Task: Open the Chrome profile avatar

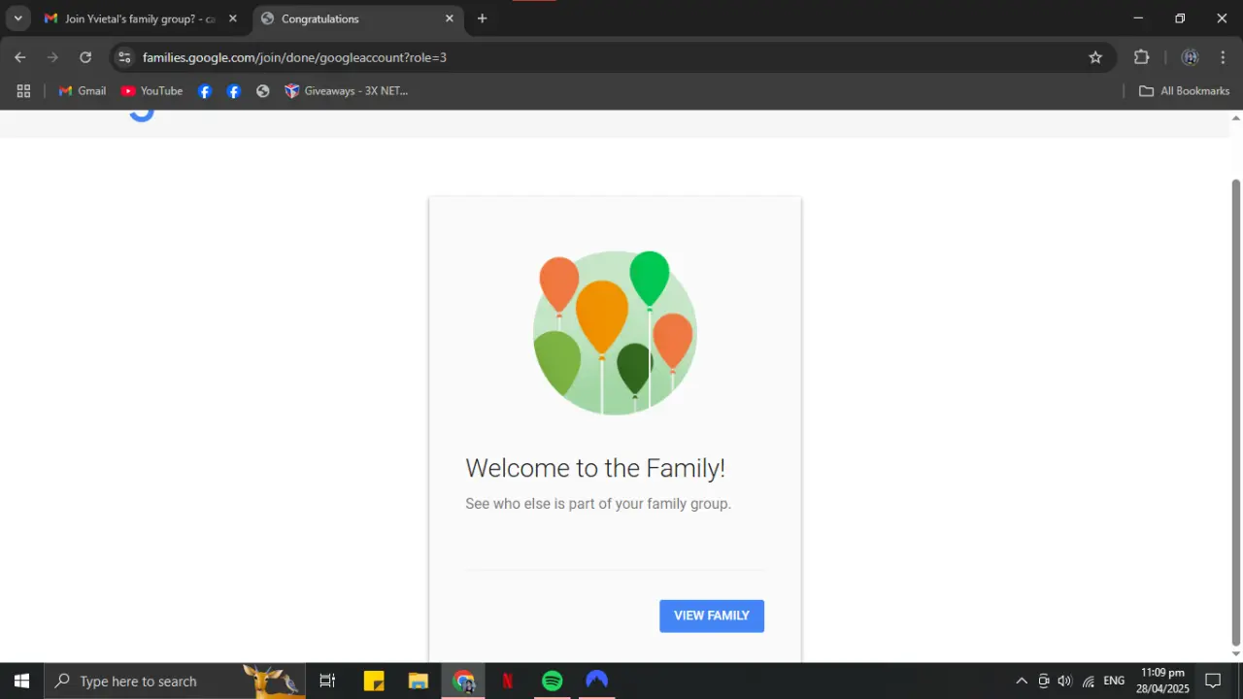Action: point(1190,57)
